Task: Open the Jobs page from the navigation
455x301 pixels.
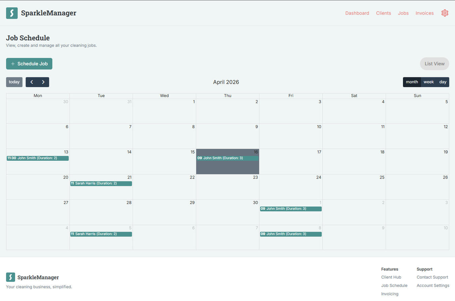Action: click(403, 13)
